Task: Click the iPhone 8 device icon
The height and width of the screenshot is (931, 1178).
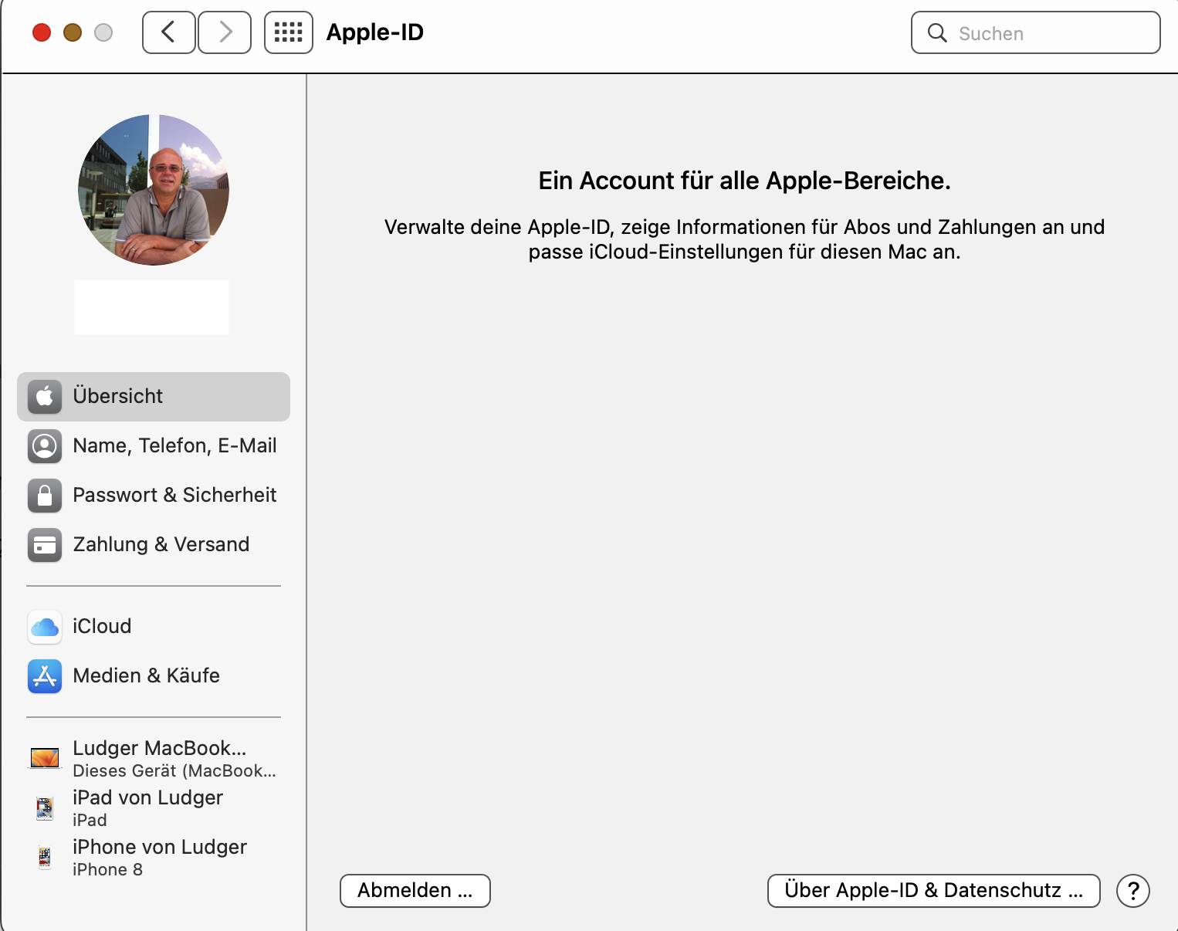Action: click(x=45, y=857)
